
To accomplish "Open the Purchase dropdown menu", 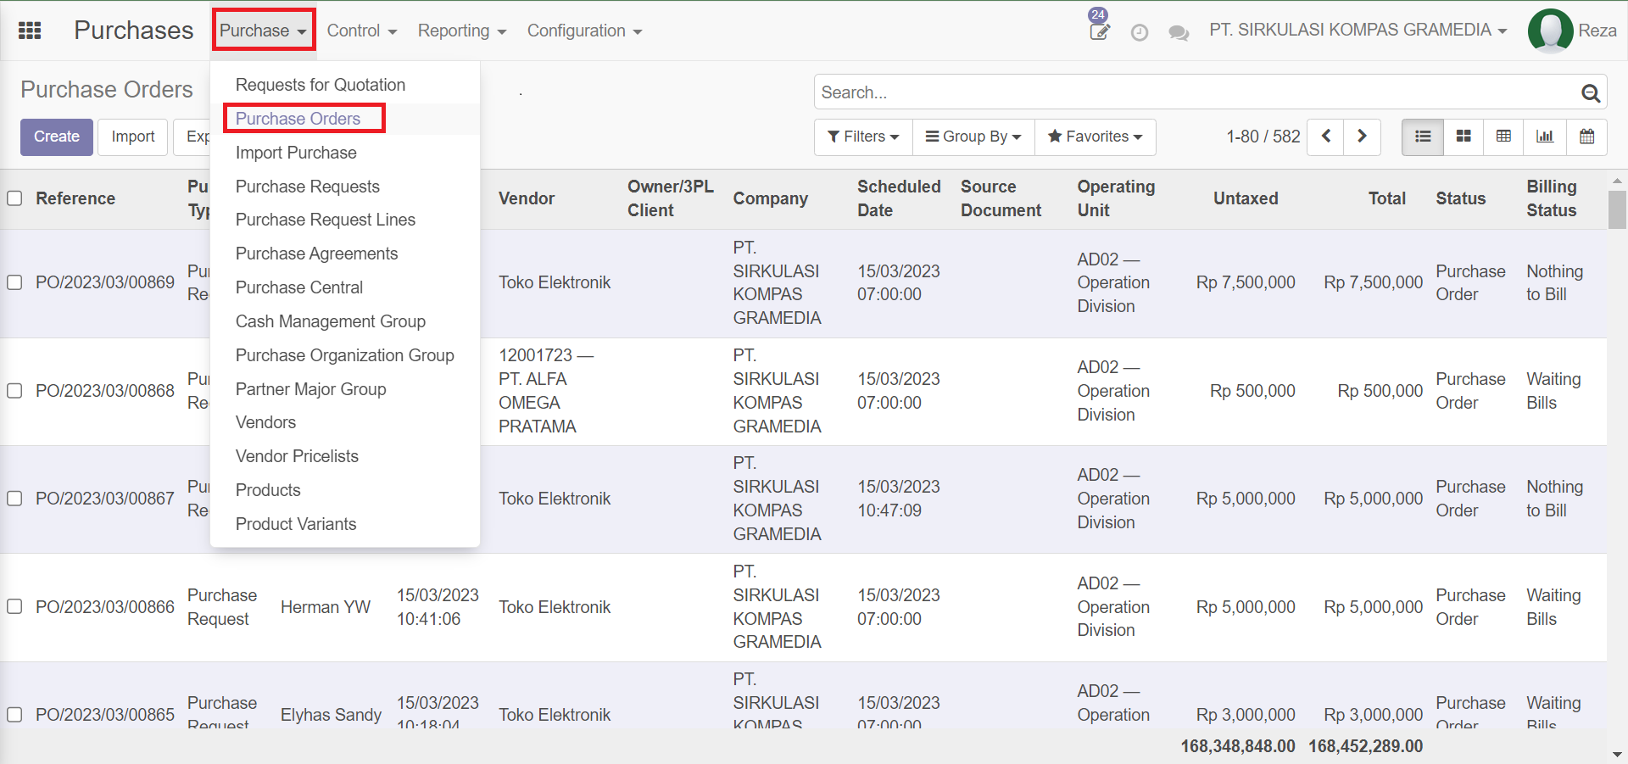I will click(x=264, y=31).
